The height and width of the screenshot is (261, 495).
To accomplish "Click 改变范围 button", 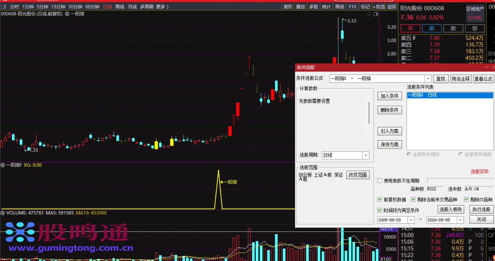I will (358, 175).
